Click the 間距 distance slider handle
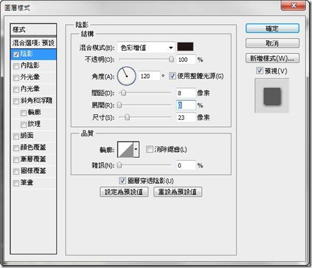Image resolution: width=312 pixels, height=268 pixels. coord(123,93)
